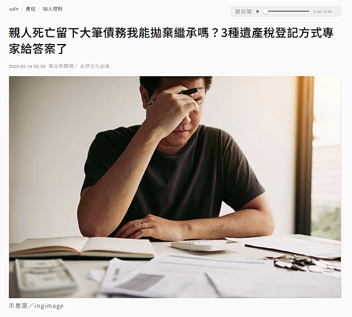
Task: Click the stack of dollar bills
Action: pos(45,276)
